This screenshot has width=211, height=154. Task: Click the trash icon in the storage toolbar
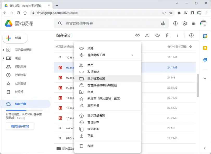167,35
